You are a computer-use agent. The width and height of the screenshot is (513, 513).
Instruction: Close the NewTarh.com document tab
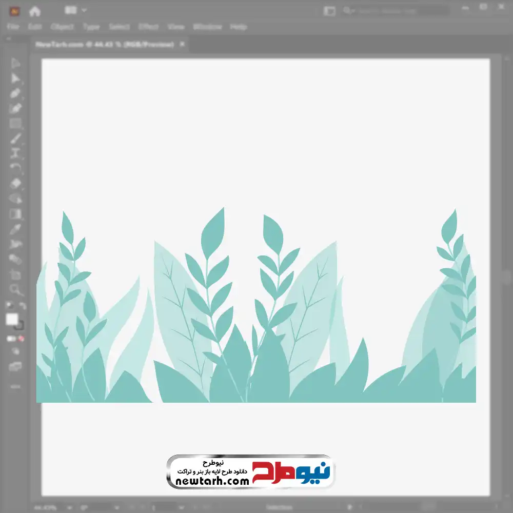pyautogui.click(x=182, y=45)
